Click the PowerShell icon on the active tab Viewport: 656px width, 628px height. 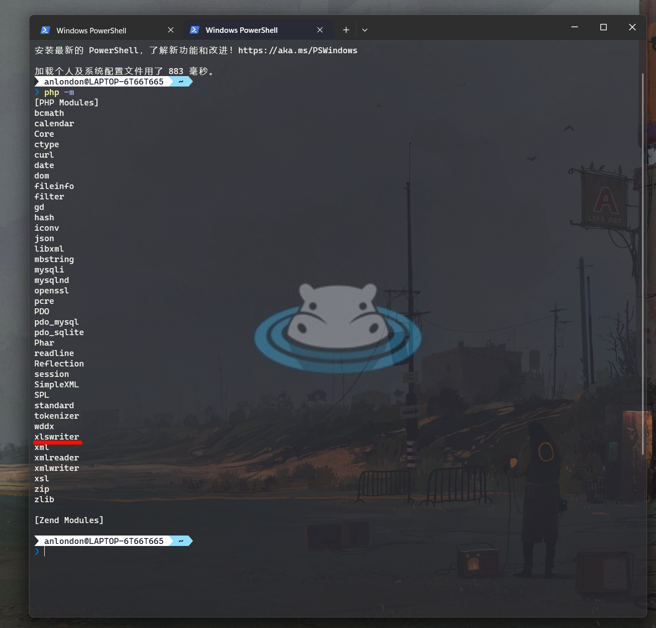pos(194,30)
